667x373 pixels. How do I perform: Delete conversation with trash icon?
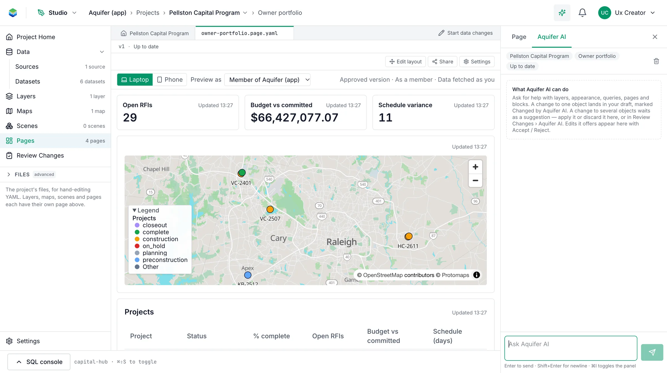coord(656,61)
